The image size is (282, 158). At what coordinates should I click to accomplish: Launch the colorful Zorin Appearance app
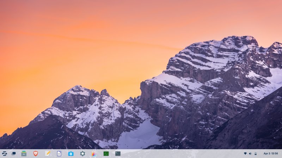pos(94,153)
